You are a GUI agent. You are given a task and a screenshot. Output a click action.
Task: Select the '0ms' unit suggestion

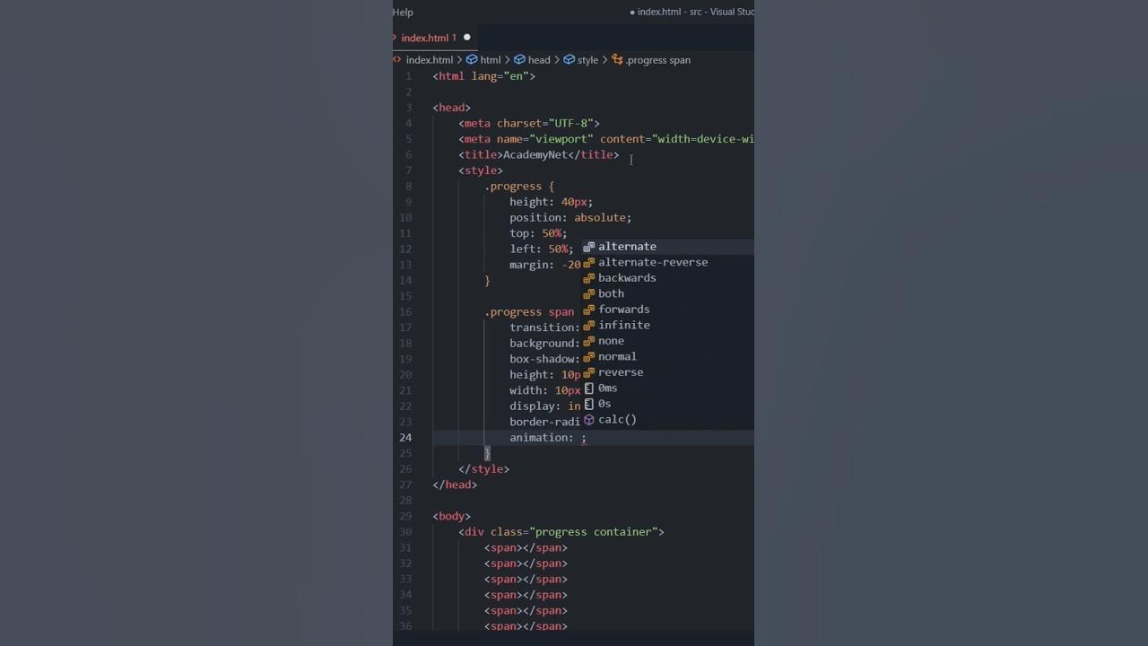point(668,388)
